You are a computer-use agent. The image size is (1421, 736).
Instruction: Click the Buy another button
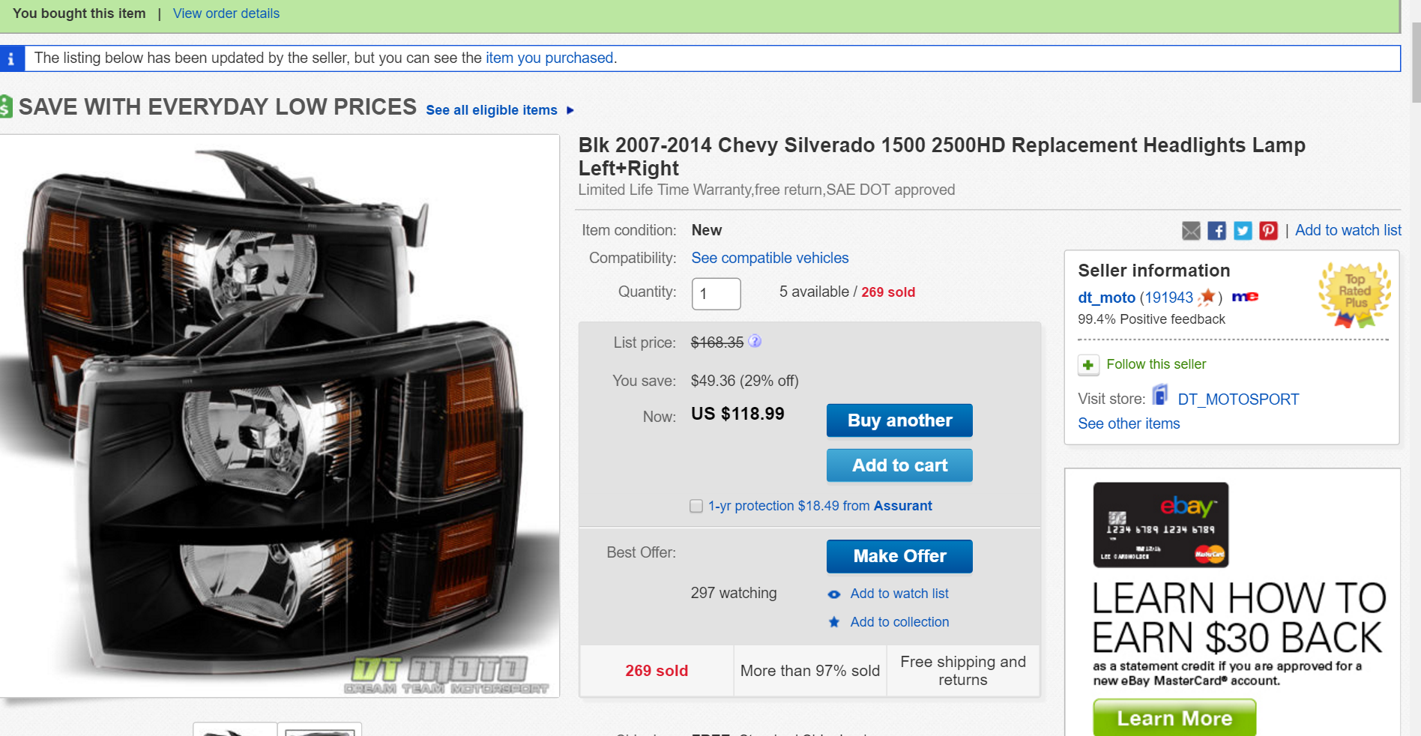(899, 420)
